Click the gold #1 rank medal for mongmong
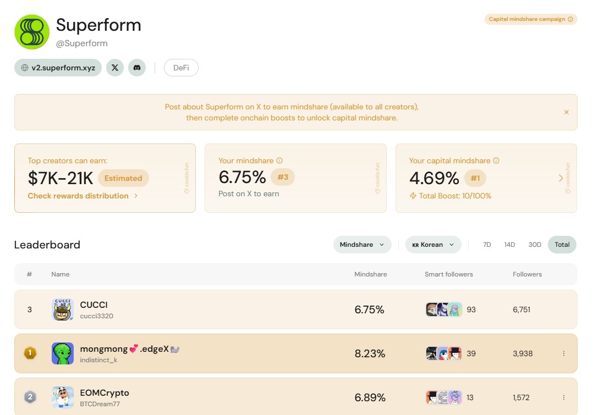Viewport: 610px width, 415px height. [30, 353]
